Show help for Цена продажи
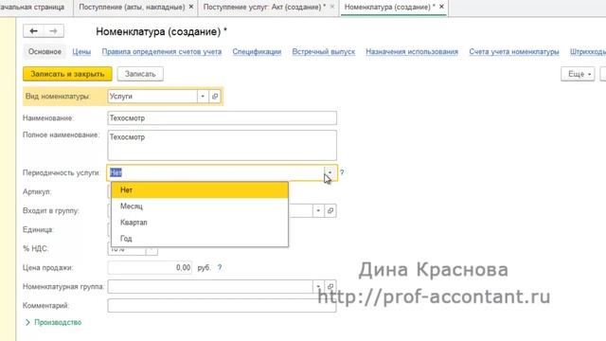Image resolution: width=606 pixels, height=341 pixels. tap(220, 267)
